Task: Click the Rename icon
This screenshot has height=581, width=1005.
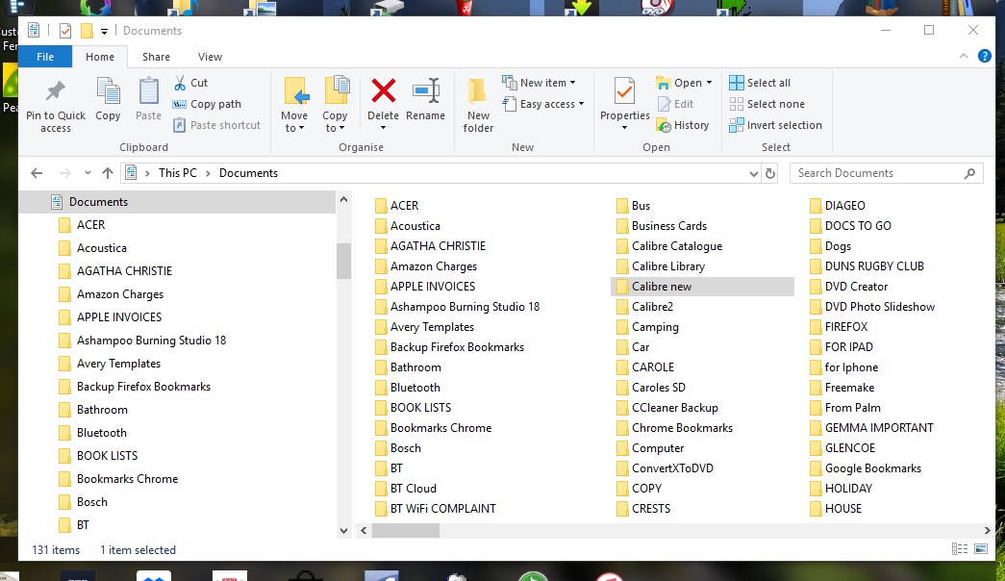Action: click(x=426, y=90)
